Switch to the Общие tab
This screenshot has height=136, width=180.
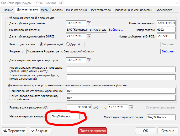8,10
